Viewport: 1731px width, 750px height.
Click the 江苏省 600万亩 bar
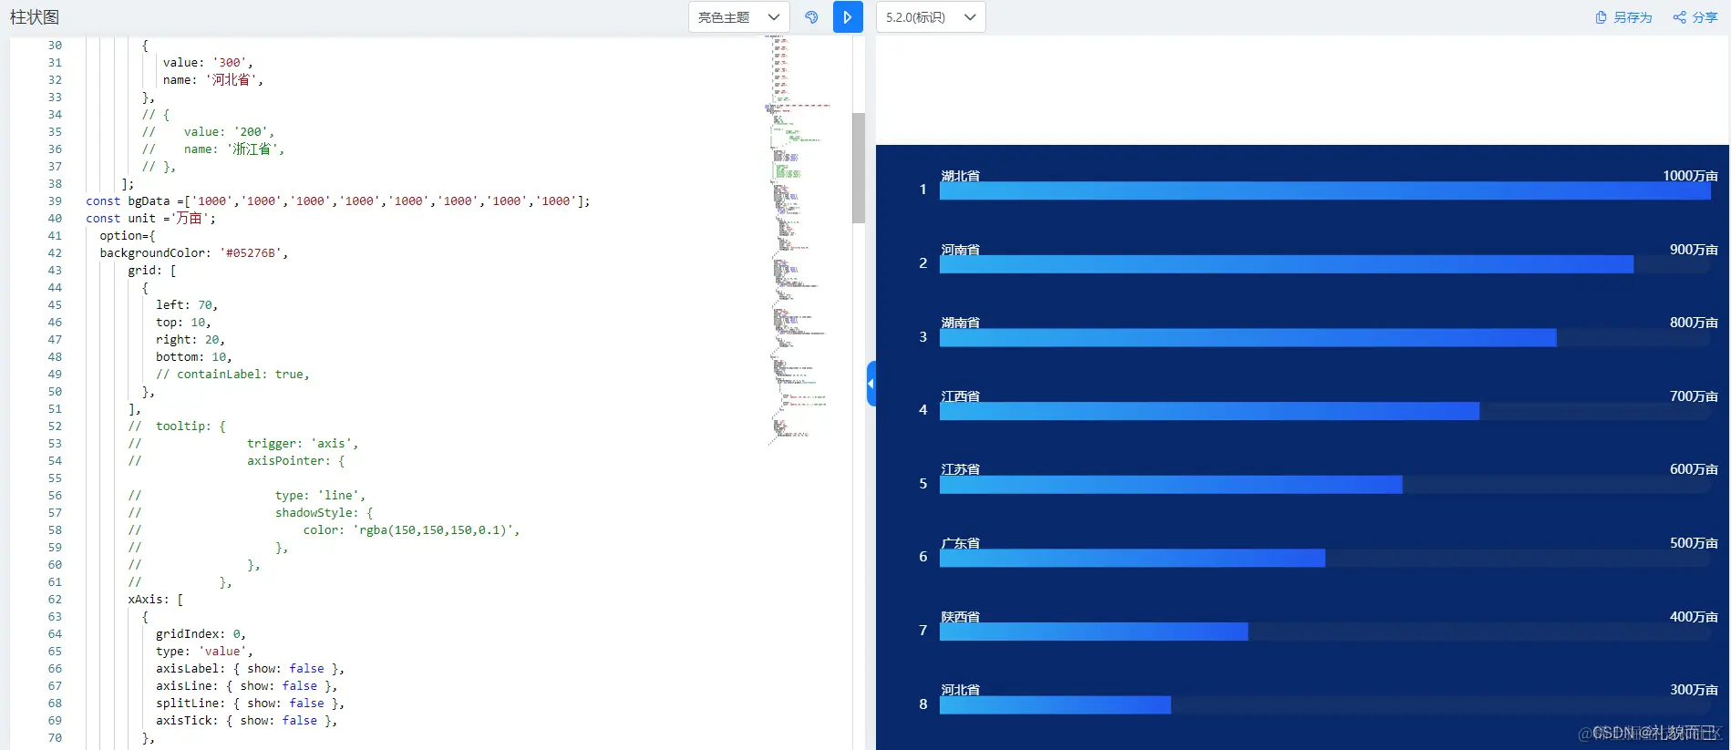point(1170,485)
